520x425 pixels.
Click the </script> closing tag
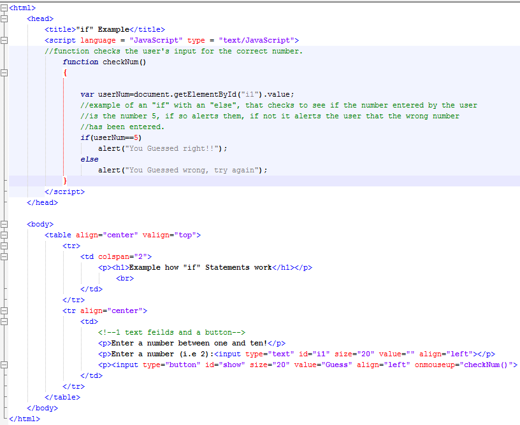[64, 192]
